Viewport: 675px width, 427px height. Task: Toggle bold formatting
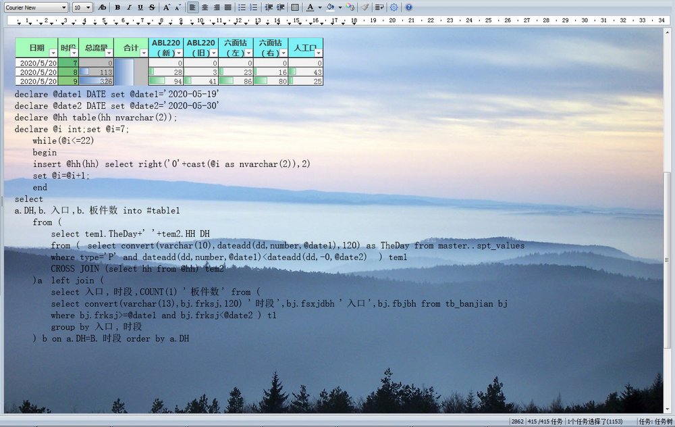(x=117, y=7)
